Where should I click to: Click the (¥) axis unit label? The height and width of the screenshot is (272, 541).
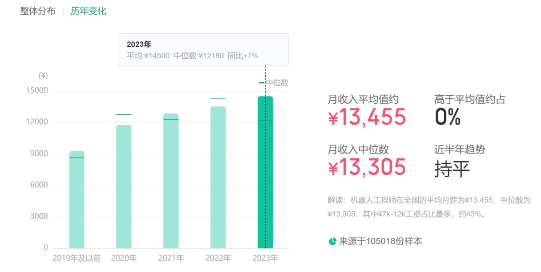coord(43,75)
